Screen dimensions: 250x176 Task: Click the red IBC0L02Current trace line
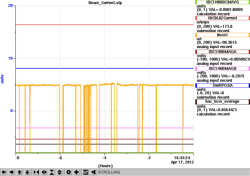104,25
